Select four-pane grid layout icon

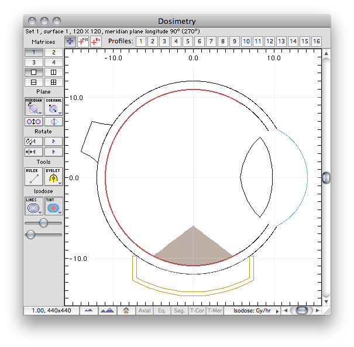click(x=53, y=82)
